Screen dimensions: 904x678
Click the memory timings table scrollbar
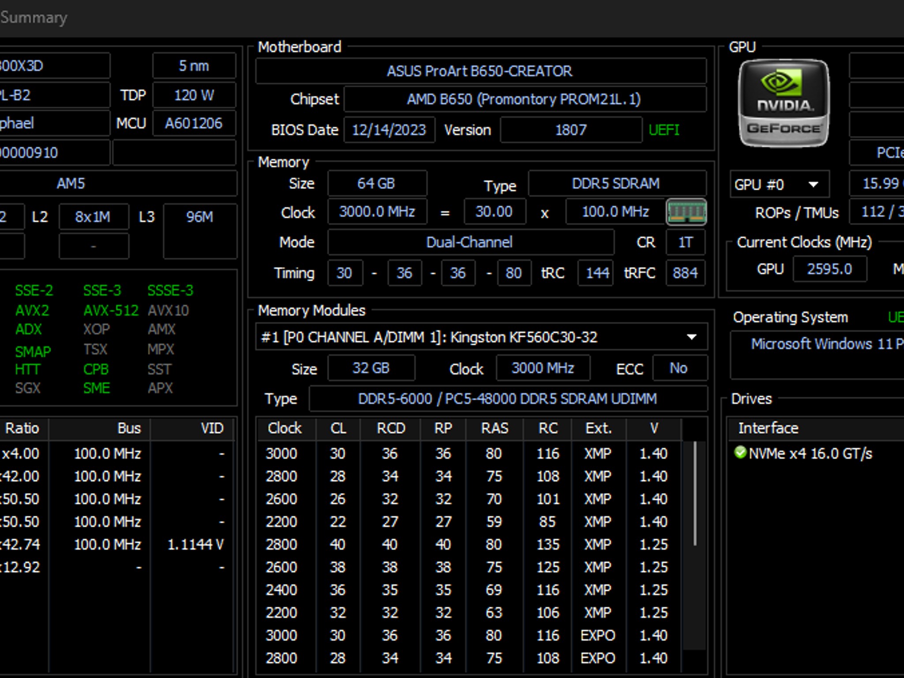(695, 494)
